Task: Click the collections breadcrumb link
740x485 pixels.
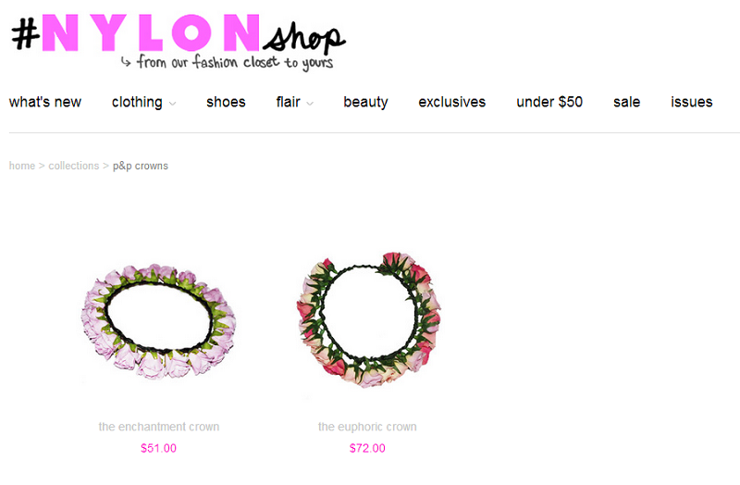Action: click(x=74, y=166)
